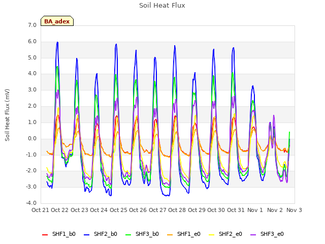325x244 pixels.
Task: Click the 5.0 y-axis tick label
Action: pyautogui.click(x=32, y=57)
